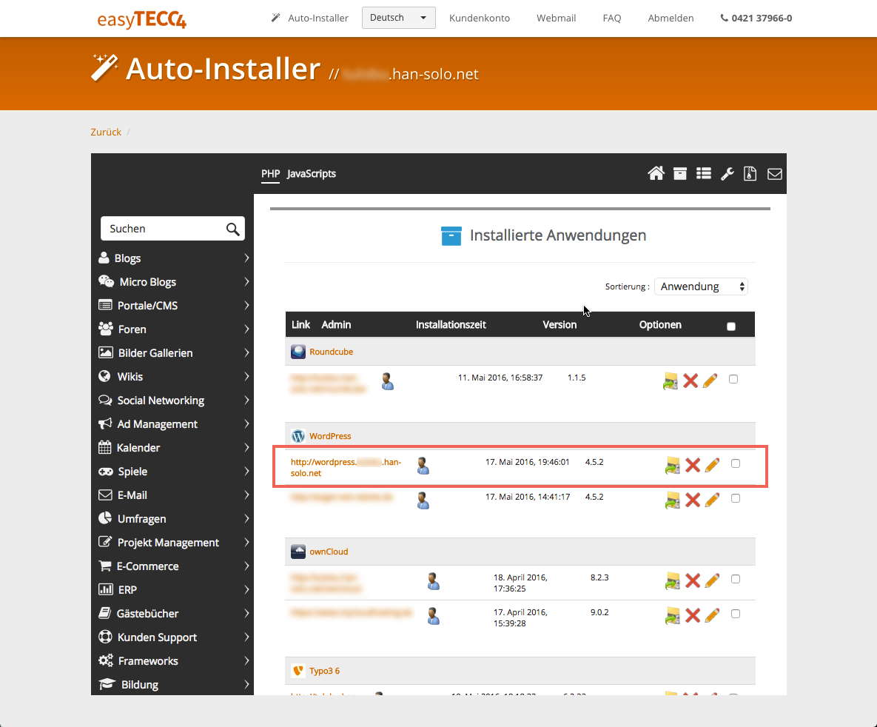Clone the WordPress 14:41:17 installation
Screen dimensions: 877x727
tap(672, 500)
